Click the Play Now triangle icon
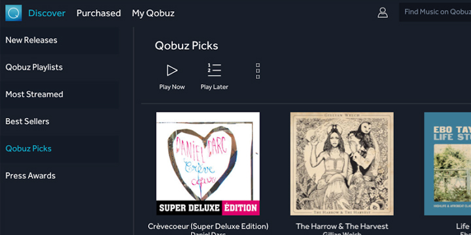The height and width of the screenshot is (235, 471). point(172,70)
